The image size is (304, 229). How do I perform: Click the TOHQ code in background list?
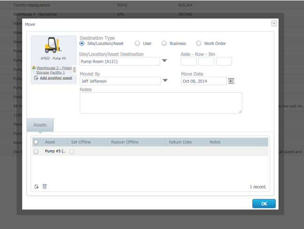pos(122,5)
